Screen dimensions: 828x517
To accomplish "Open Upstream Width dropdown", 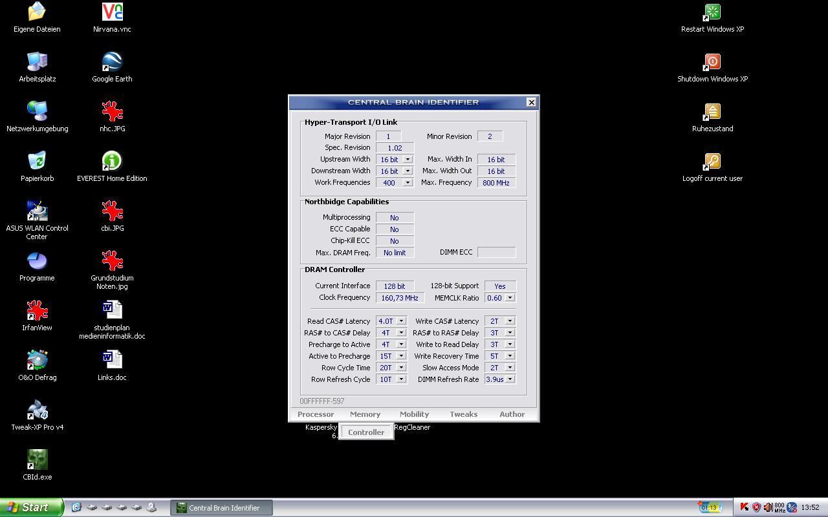I will (x=408, y=159).
